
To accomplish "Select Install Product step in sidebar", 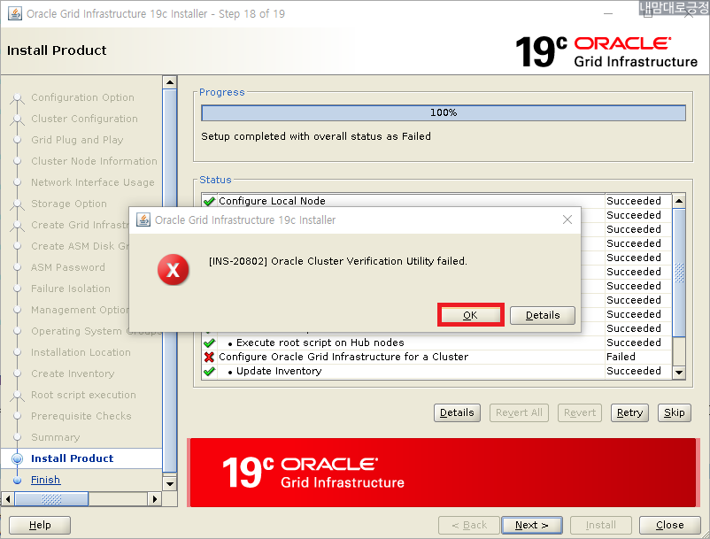I will (72, 458).
